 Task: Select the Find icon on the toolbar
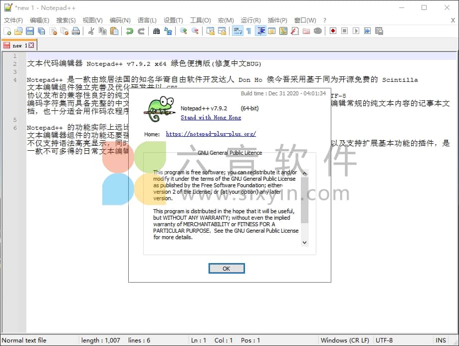pyautogui.click(x=157, y=30)
